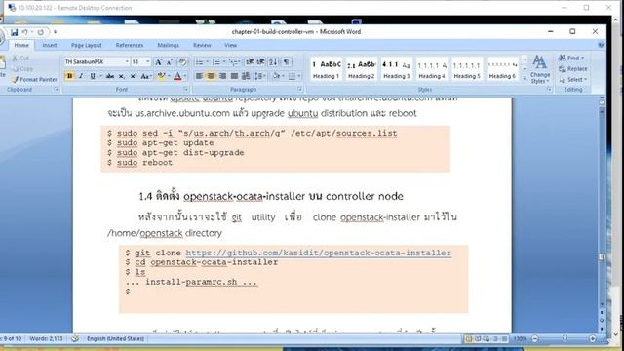The image size is (624, 351).
Task: Zoom in with the plus button
Action: 593,339
